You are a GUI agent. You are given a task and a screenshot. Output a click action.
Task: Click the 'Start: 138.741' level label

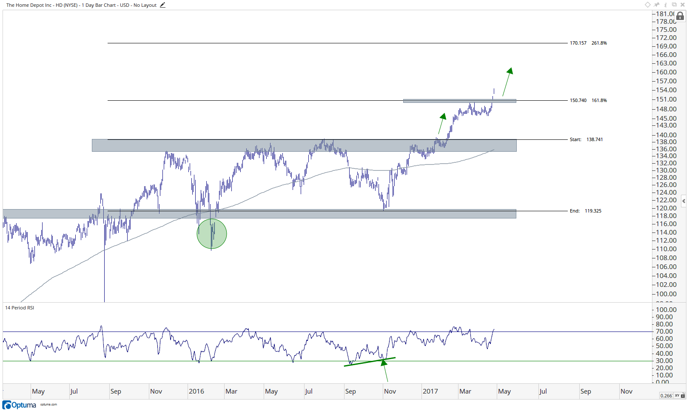[x=586, y=139]
